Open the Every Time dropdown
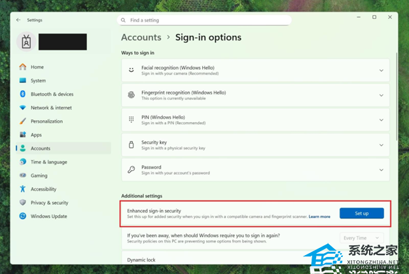This screenshot has height=274, width=409. tap(361, 238)
